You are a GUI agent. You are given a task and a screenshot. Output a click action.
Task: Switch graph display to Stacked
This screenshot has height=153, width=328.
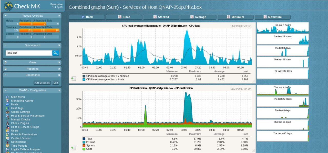point(161,17)
